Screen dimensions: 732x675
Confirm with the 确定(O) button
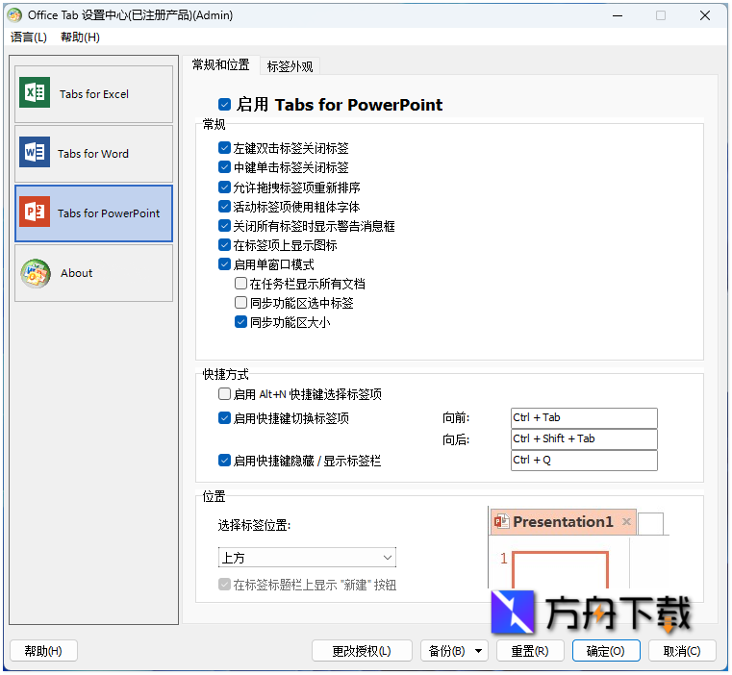coord(606,651)
